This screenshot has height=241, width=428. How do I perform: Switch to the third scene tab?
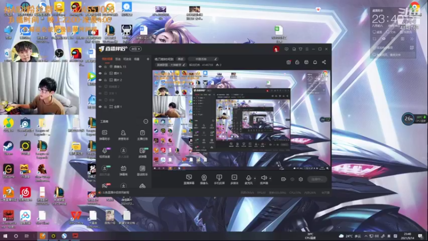127,59
